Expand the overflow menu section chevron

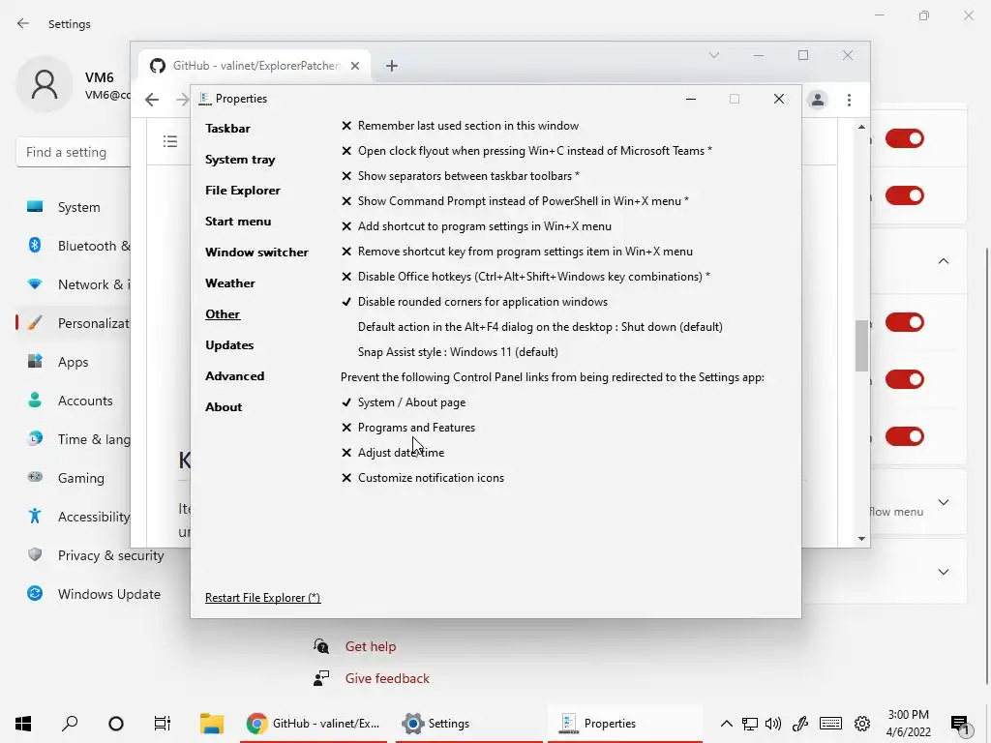point(944,502)
